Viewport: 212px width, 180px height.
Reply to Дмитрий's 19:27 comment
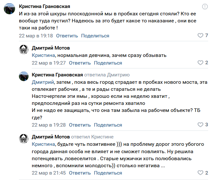[x=80, y=63]
